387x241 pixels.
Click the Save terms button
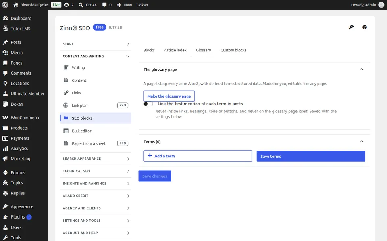coord(311,156)
